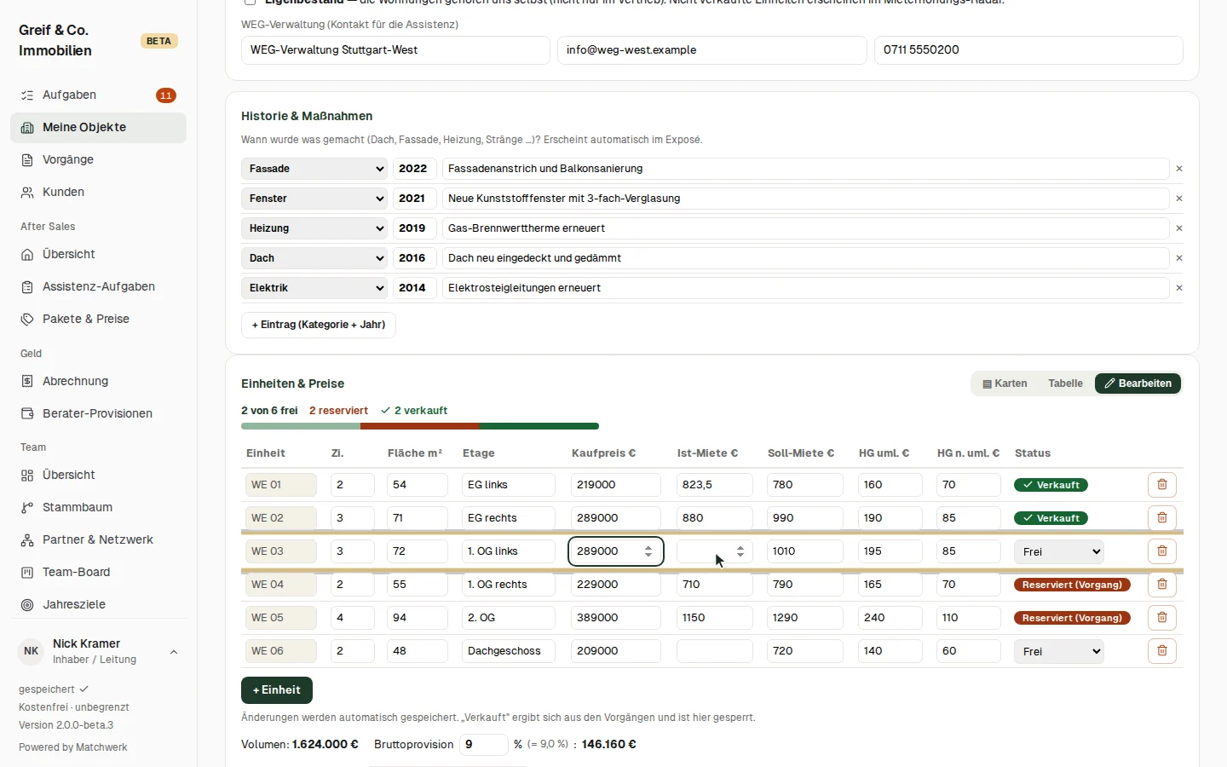Open Team-Board

pyautogui.click(x=98, y=573)
